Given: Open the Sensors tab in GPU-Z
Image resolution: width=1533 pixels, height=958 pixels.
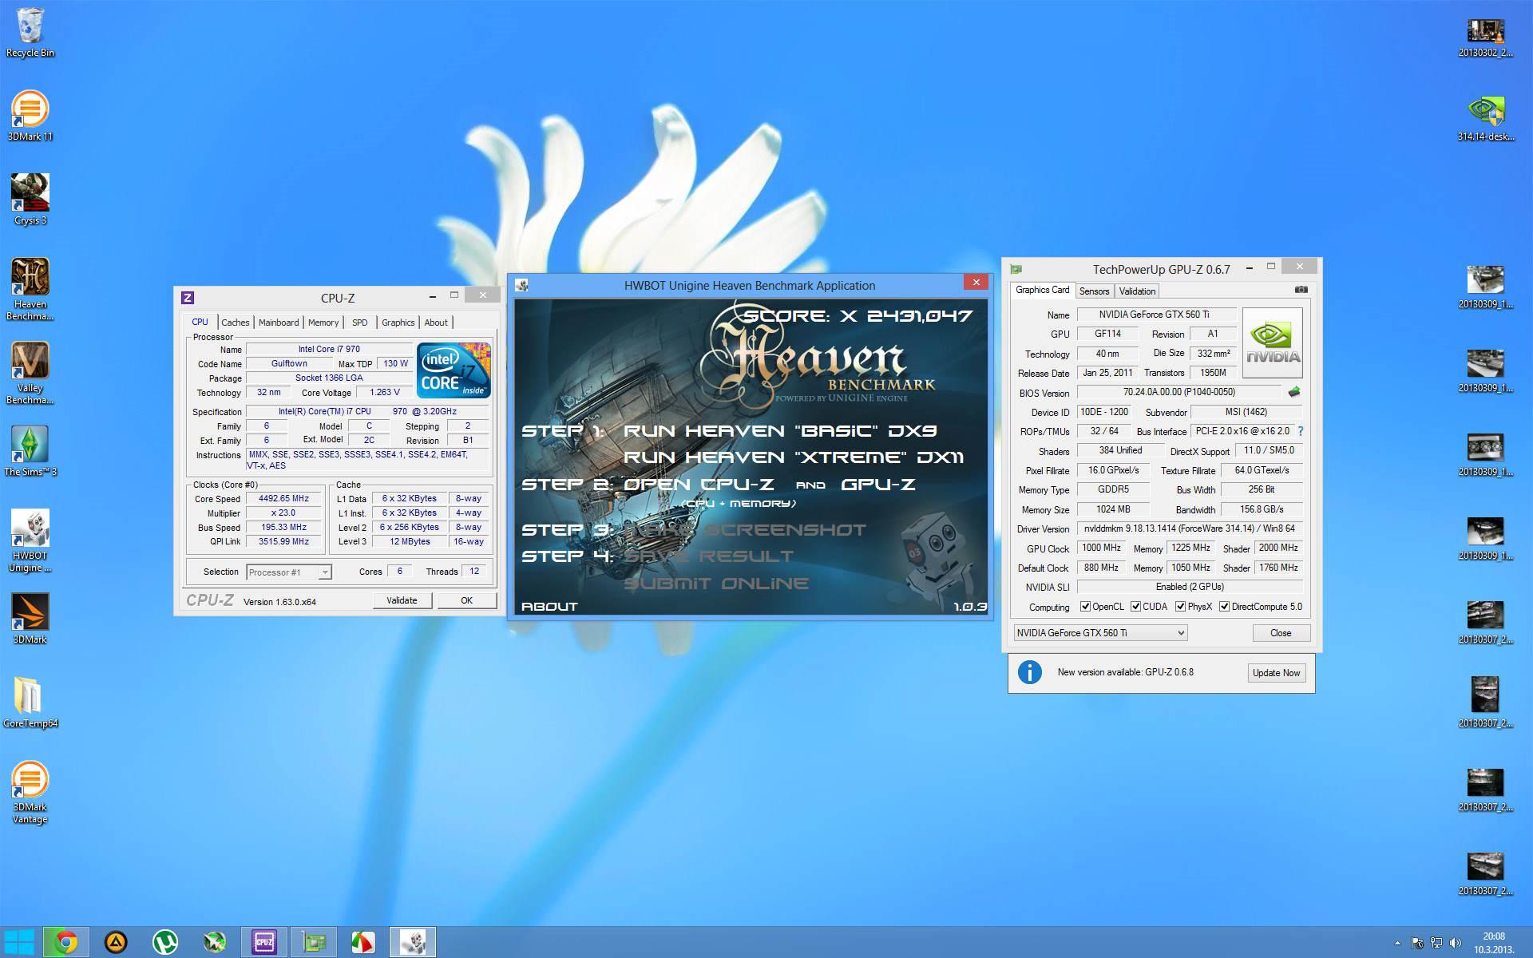Looking at the screenshot, I should [x=1094, y=291].
